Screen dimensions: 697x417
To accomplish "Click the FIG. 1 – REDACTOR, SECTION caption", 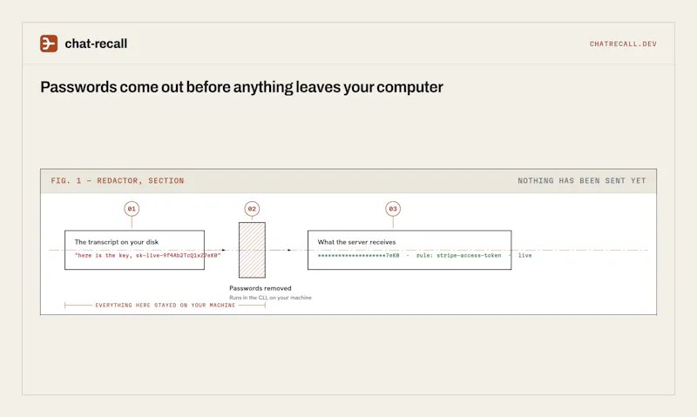I will 118,181.
